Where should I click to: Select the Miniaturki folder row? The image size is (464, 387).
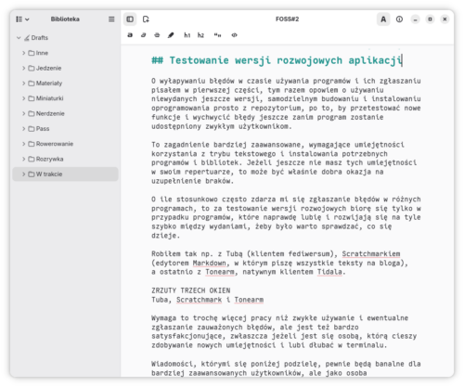coord(65,98)
